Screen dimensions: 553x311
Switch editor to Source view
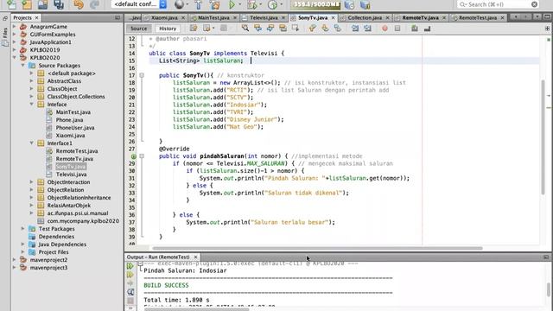pyautogui.click(x=138, y=29)
